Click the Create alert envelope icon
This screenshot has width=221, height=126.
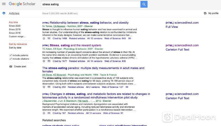[11, 66]
